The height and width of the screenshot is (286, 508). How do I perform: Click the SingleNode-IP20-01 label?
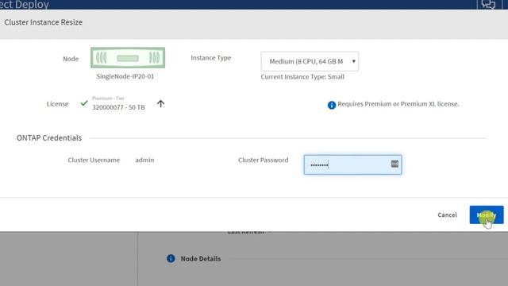click(x=125, y=76)
